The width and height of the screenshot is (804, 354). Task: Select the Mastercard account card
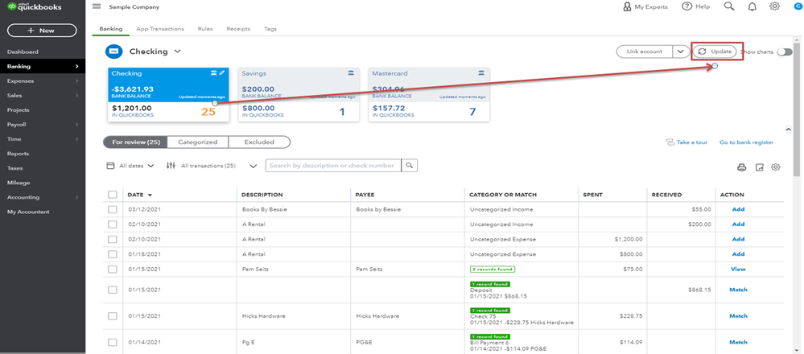[429, 95]
